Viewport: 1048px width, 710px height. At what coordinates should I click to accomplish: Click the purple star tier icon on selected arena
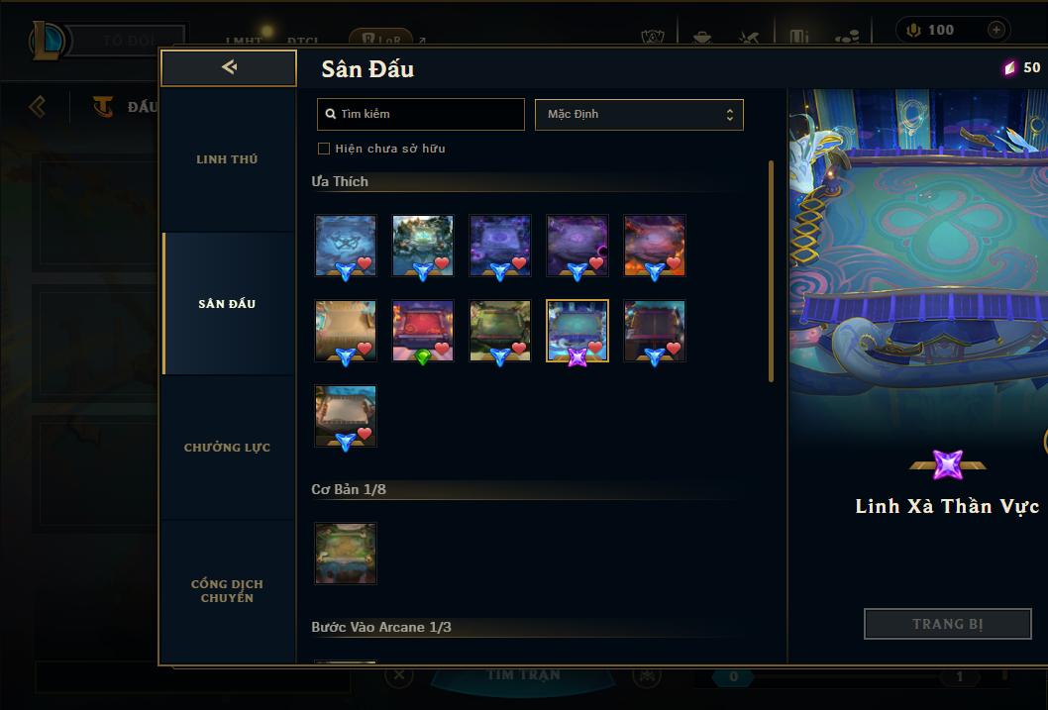point(576,357)
